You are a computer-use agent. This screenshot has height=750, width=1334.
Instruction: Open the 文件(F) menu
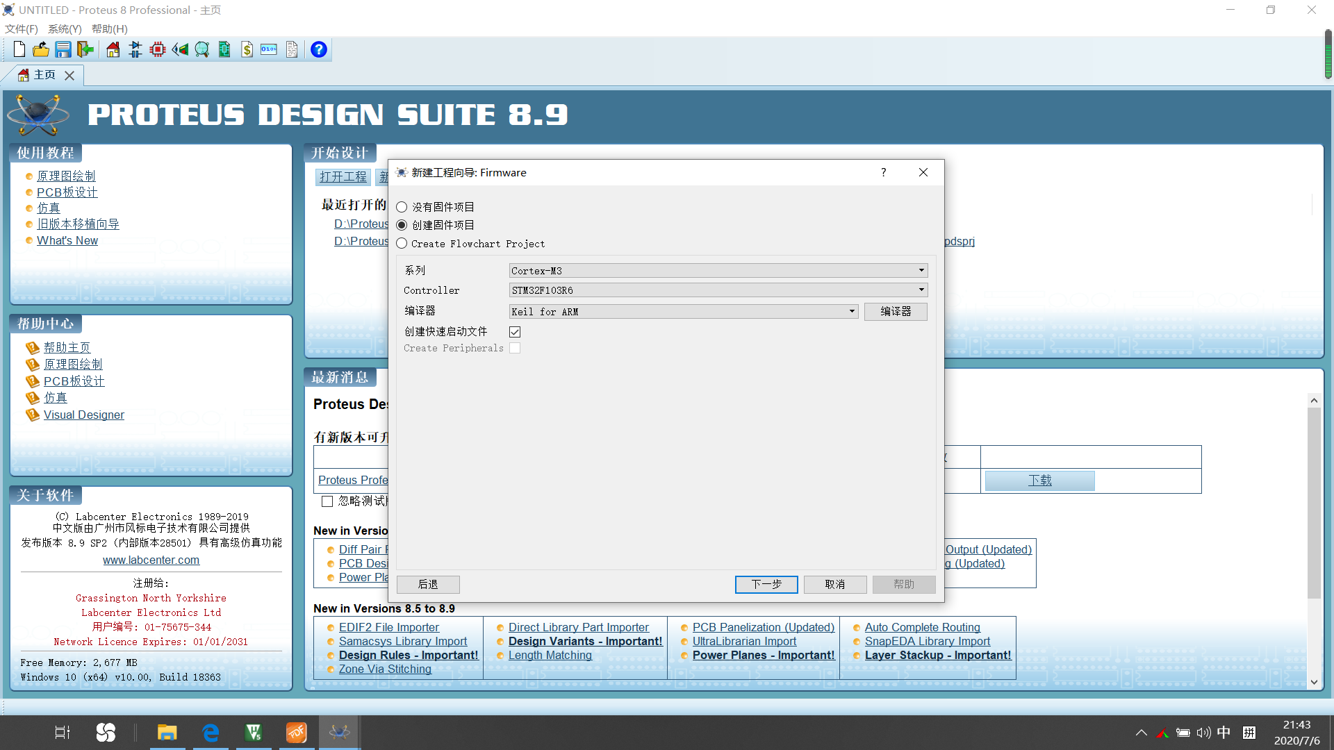(22, 29)
